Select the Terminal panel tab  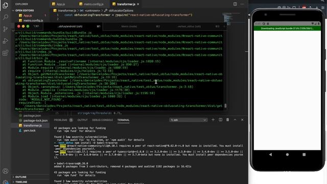pyautogui.click(x=123, y=120)
